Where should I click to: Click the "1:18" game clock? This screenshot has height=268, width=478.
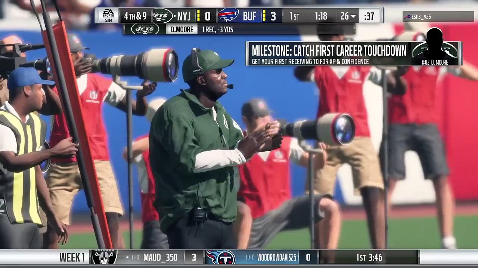click(x=321, y=16)
